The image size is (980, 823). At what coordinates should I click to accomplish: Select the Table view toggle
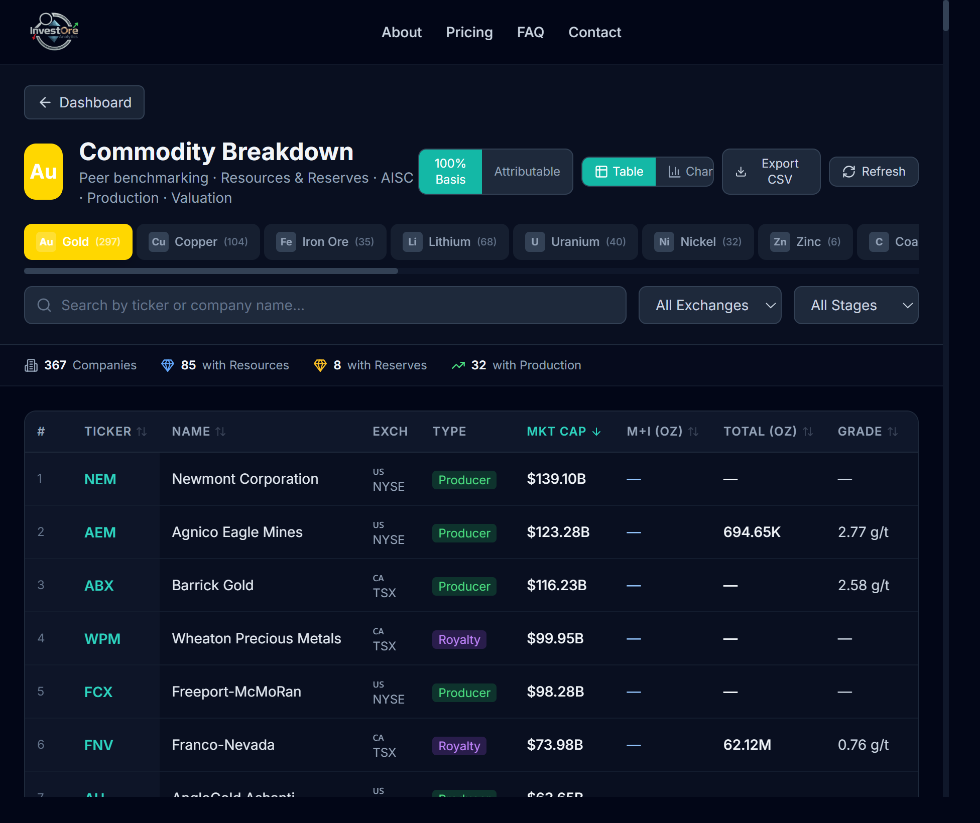(619, 172)
